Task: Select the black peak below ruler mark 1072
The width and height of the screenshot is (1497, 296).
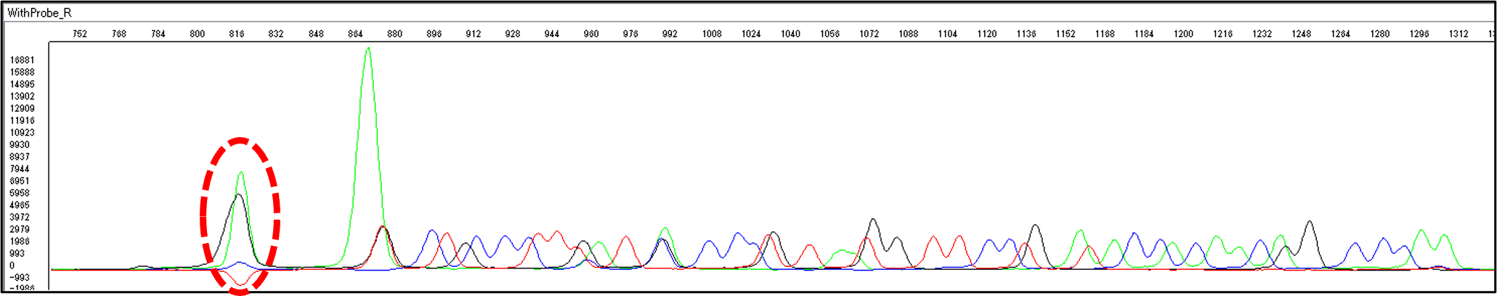Action: coord(873,220)
